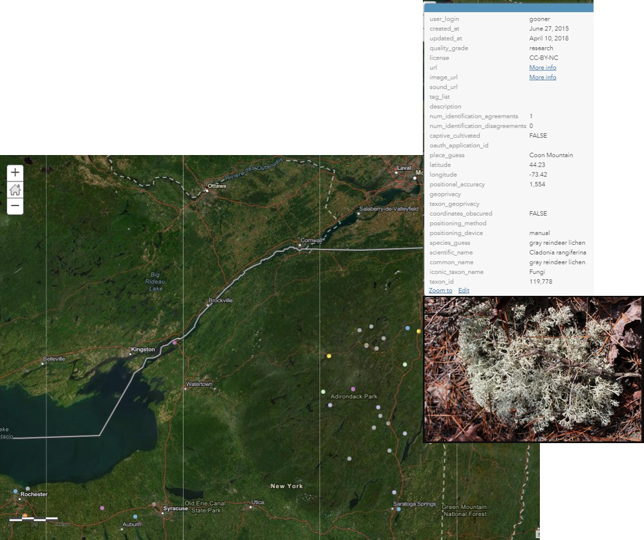The image size is (644, 540).
Task: Select the pink point between Rochester and Syracuse
Action: click(102, 508)
